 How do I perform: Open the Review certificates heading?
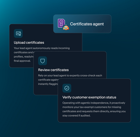tap(54, 70)
